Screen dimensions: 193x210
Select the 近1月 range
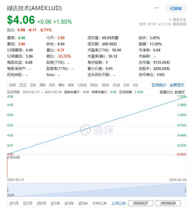(x=14, y=203)
